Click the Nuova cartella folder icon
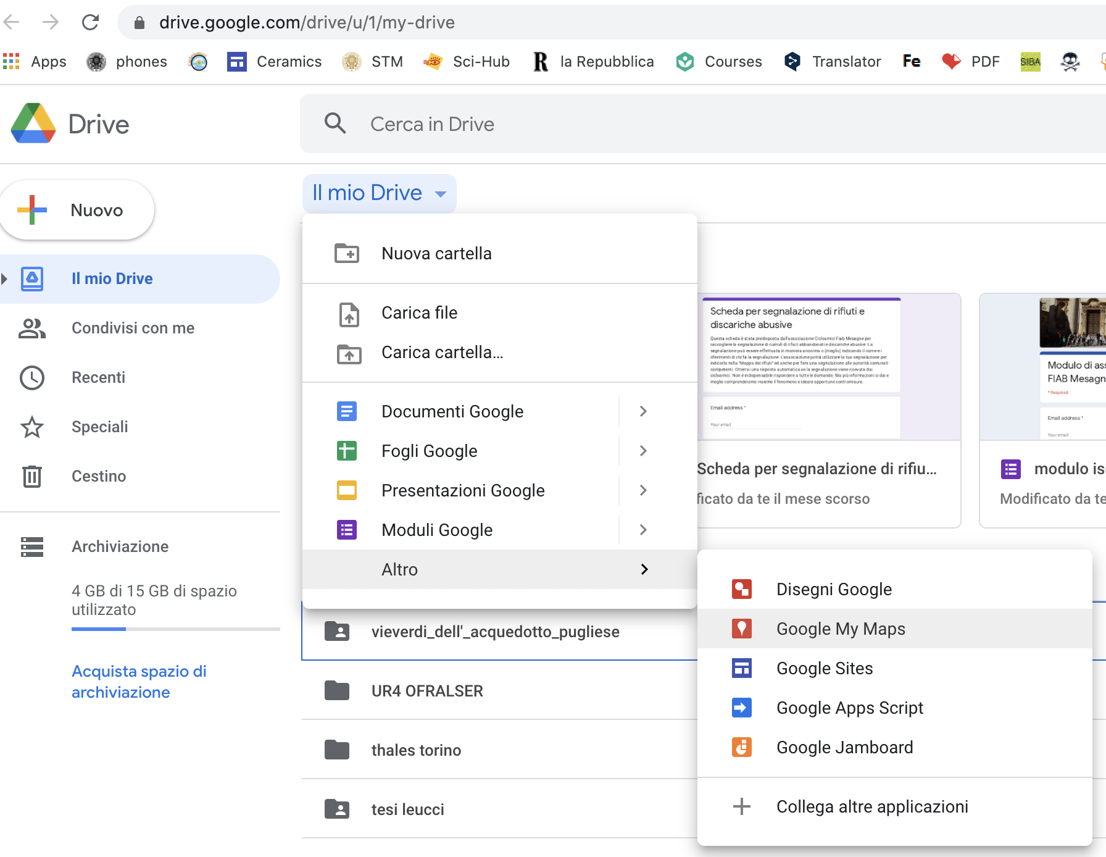 click(x=347, y=253)
